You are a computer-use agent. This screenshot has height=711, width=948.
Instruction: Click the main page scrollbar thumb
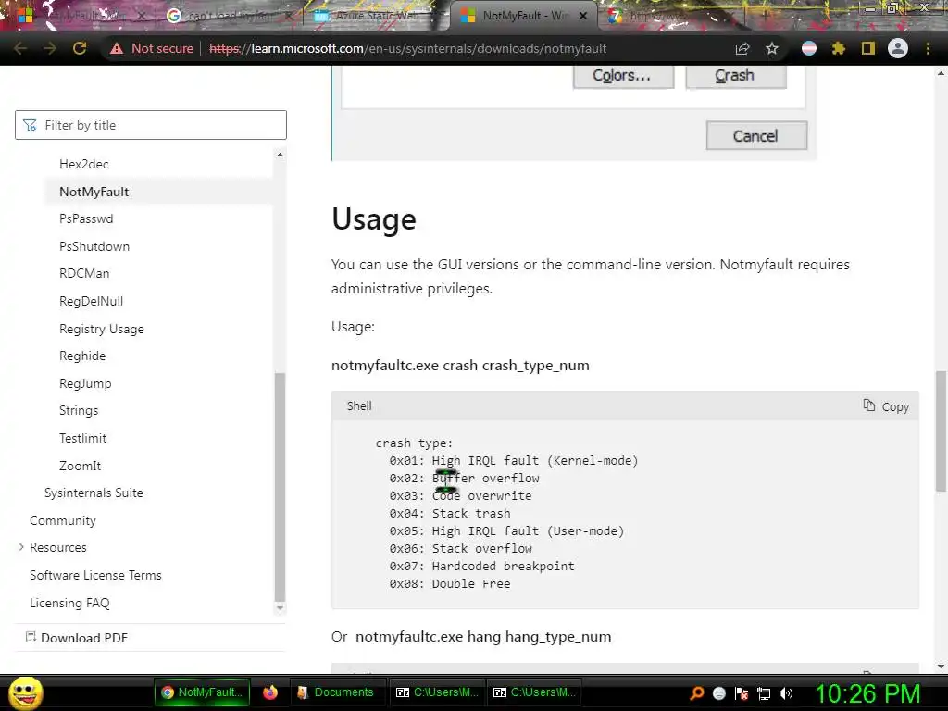[x=941, y=430]
